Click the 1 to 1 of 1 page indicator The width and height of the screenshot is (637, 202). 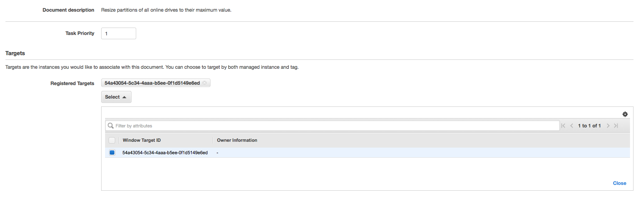coord(590,125)
